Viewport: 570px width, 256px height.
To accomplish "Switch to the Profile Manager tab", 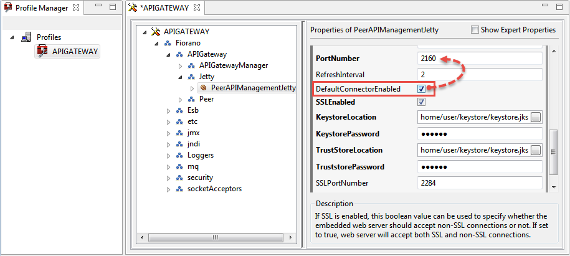I will (42, 7).
